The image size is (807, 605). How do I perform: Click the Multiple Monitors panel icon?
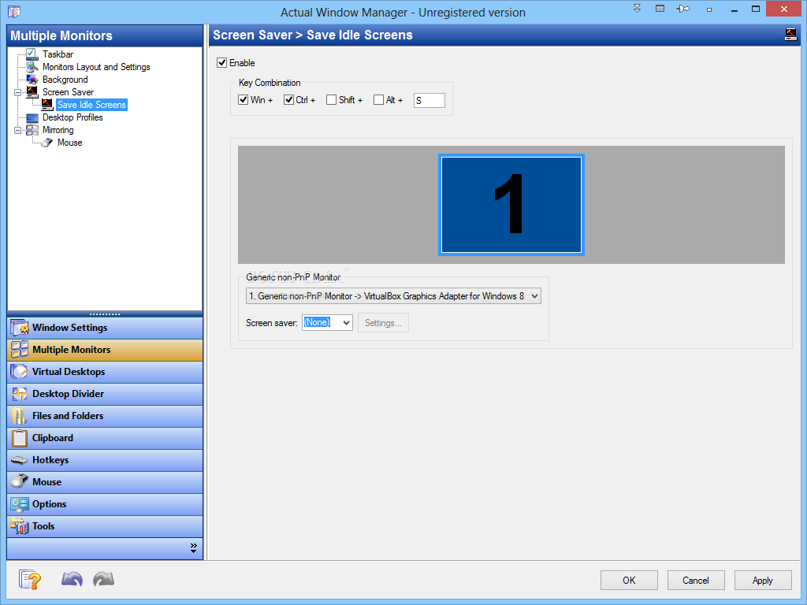(20, 350)
